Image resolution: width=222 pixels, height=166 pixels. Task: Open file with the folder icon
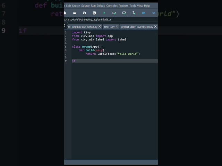(75, 13)
